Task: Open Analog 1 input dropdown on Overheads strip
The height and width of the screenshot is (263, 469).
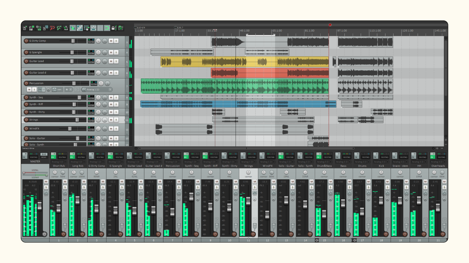Action: point(439,162)
